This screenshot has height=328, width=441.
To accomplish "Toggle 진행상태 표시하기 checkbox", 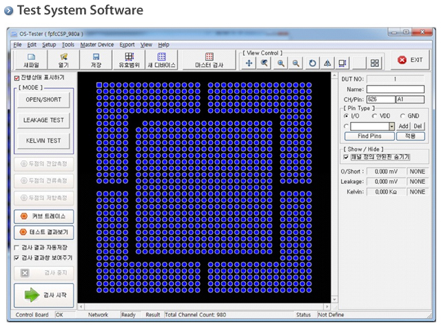I will tap(17, 78).
